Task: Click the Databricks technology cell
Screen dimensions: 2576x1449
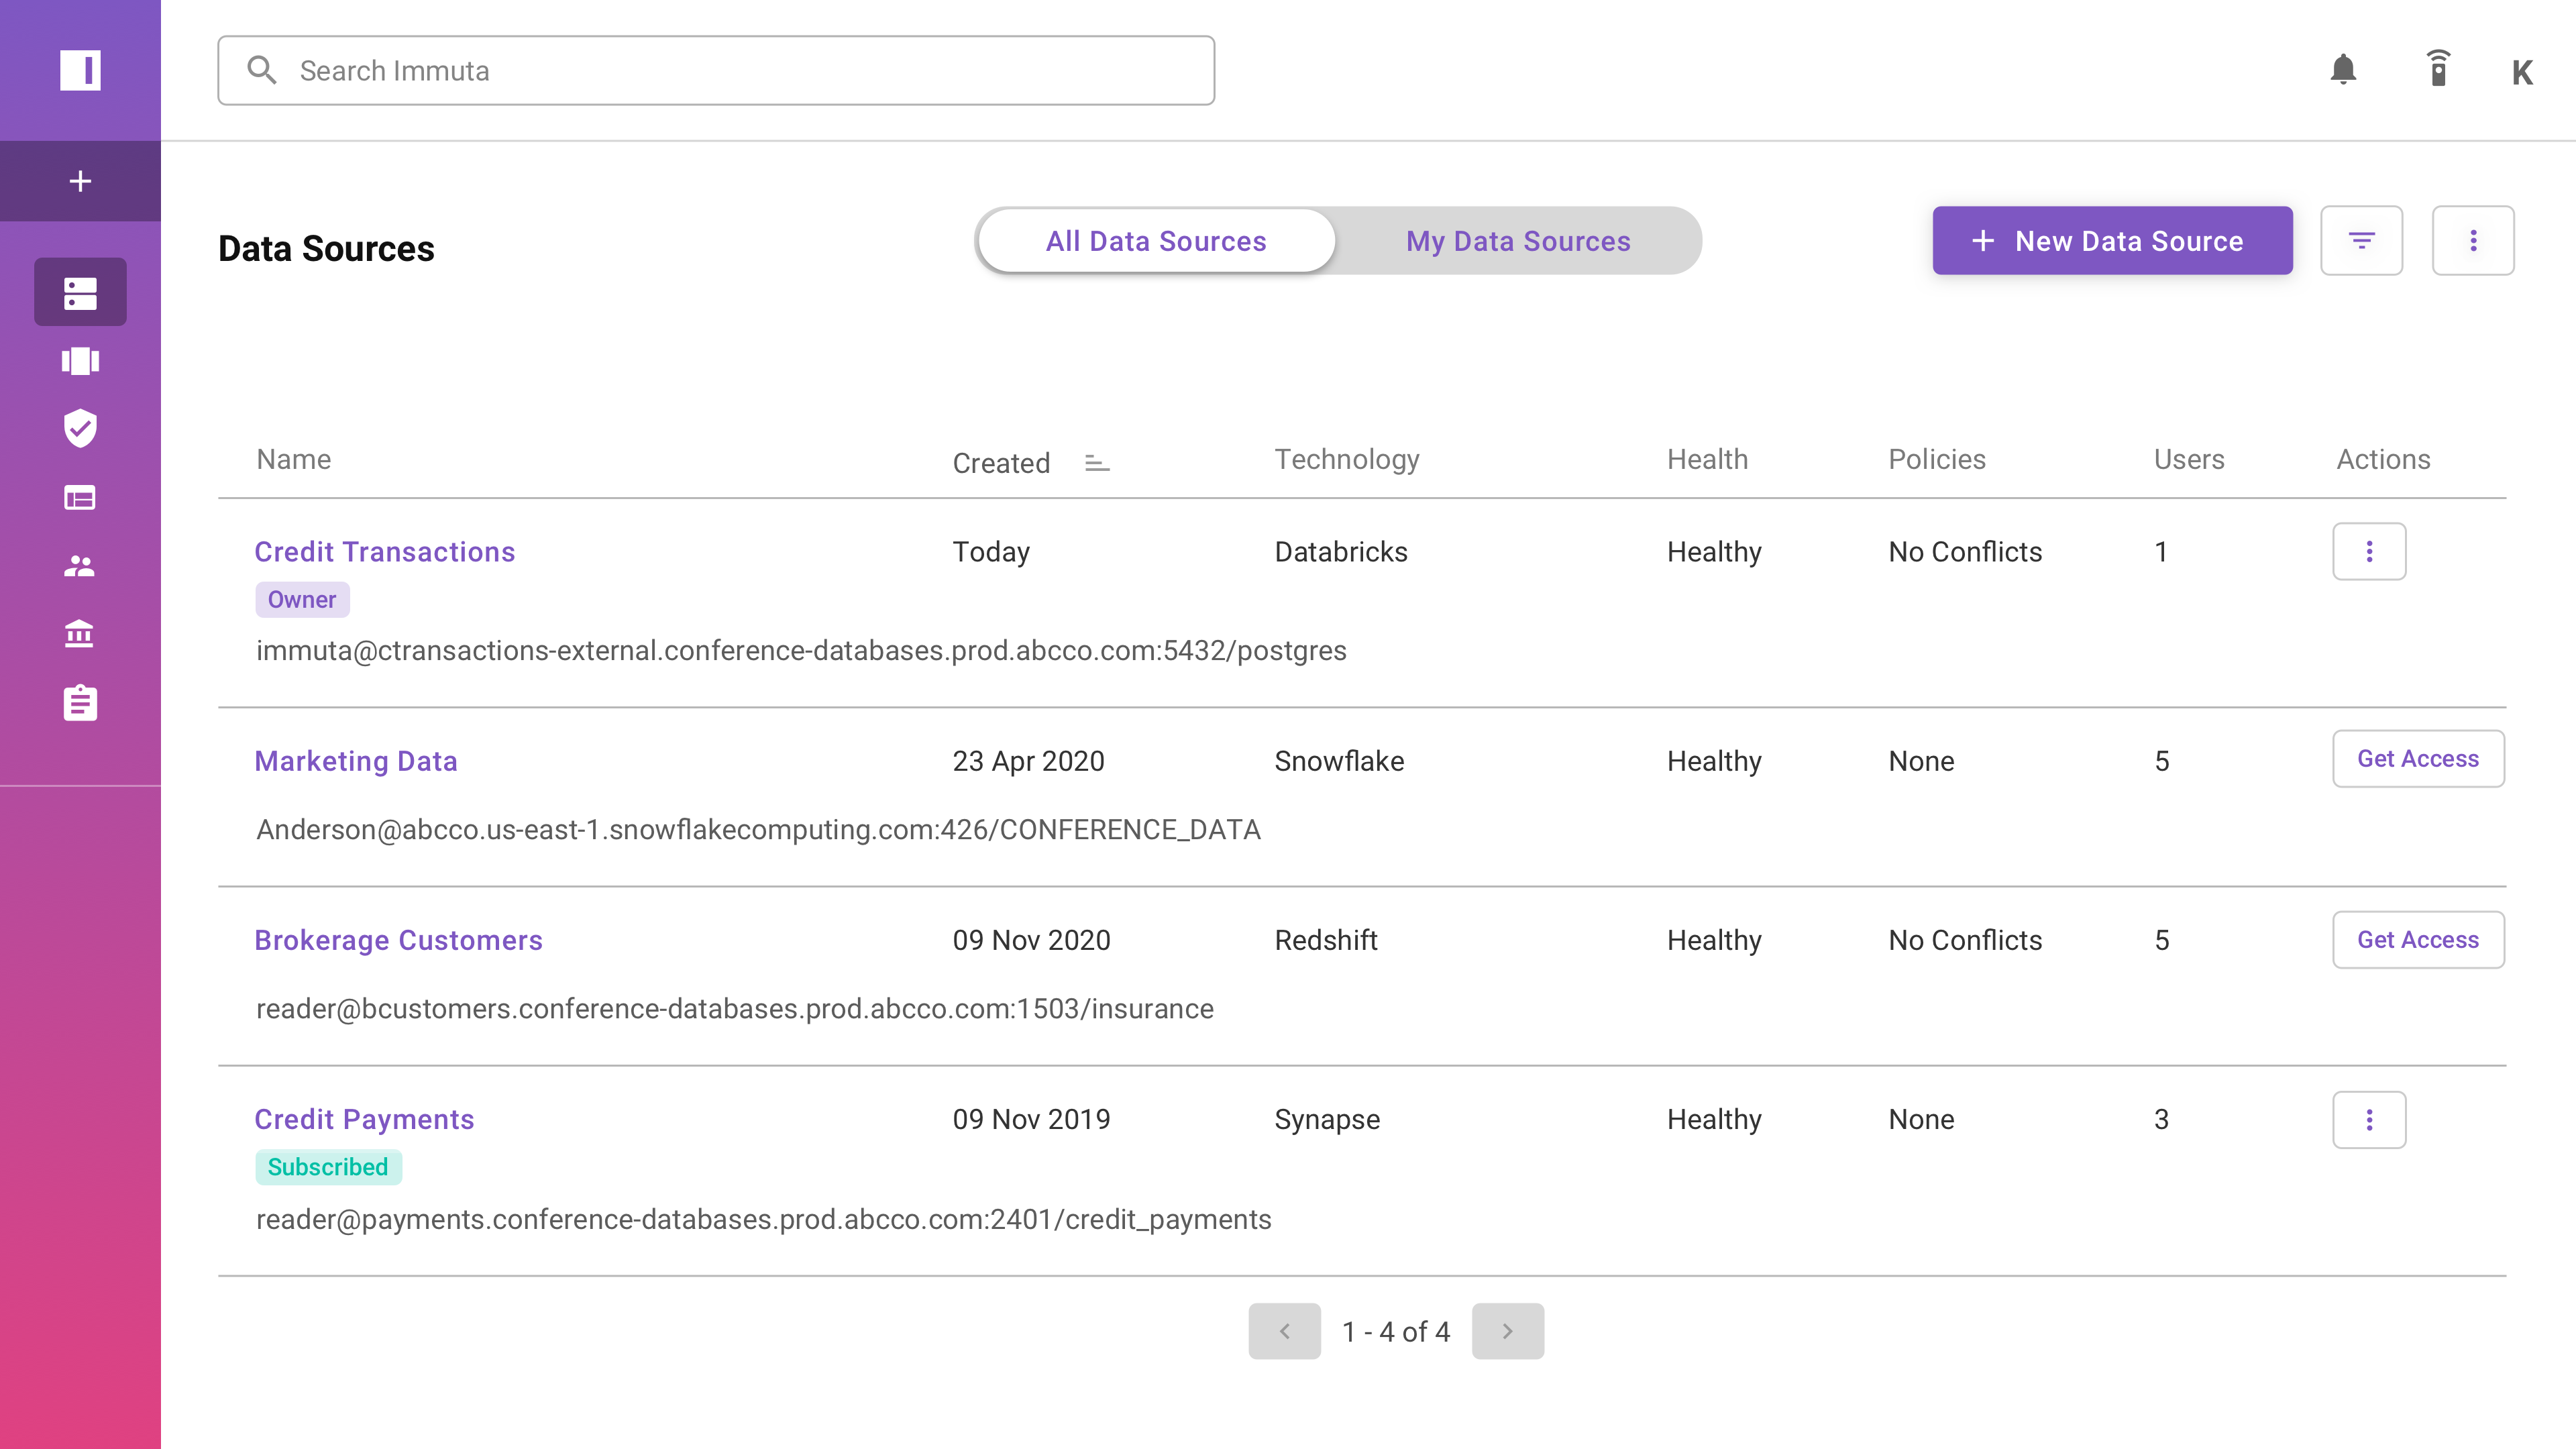Action: [x=1341, y=551]
